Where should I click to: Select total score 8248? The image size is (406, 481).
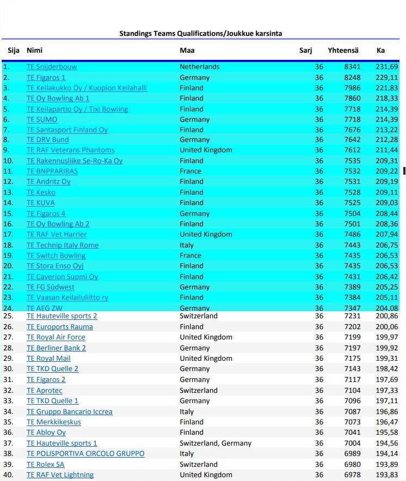[352, 78]
